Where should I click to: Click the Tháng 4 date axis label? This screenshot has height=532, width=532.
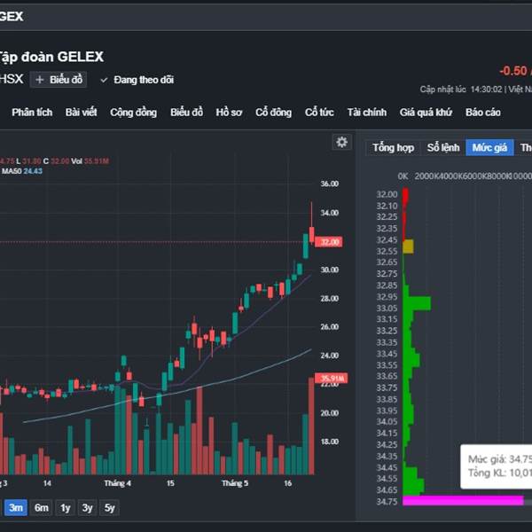[x=117, y=483]
